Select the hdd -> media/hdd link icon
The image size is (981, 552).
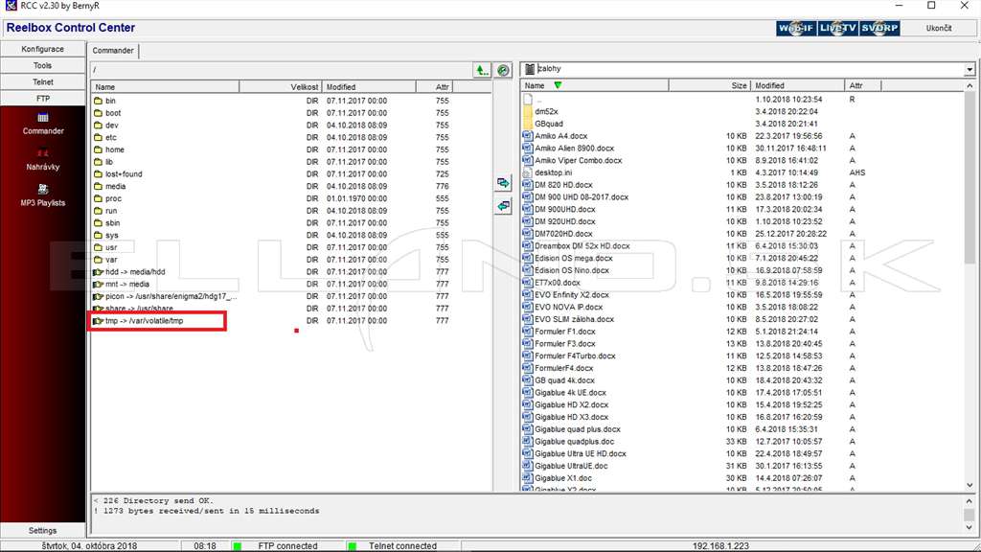(99, 271)
